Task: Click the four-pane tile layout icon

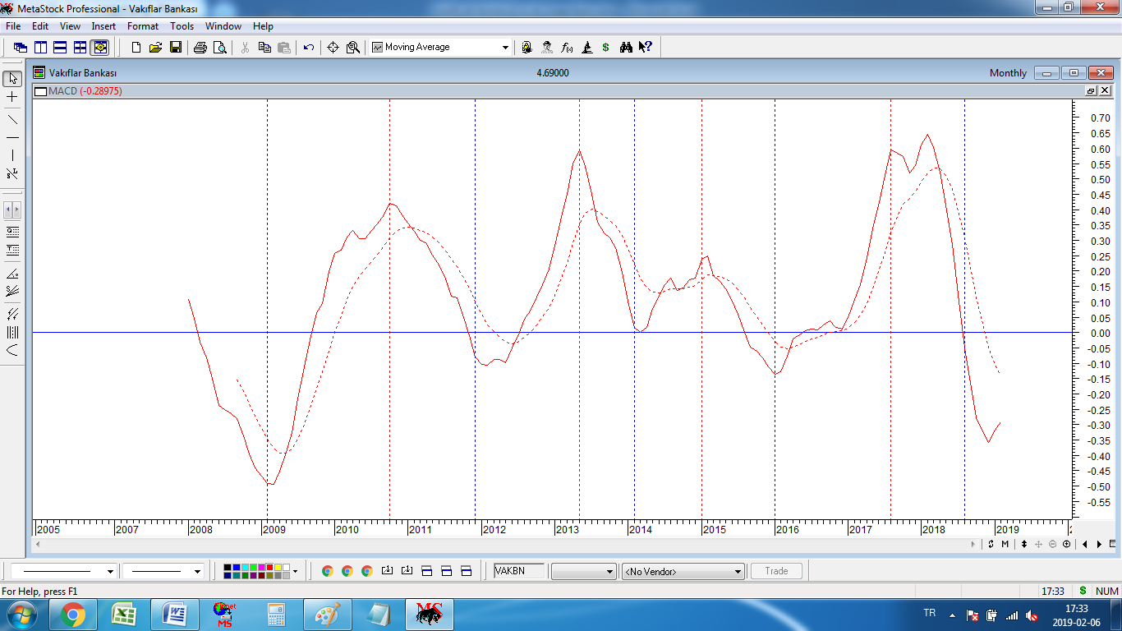Action: [80, 48]
